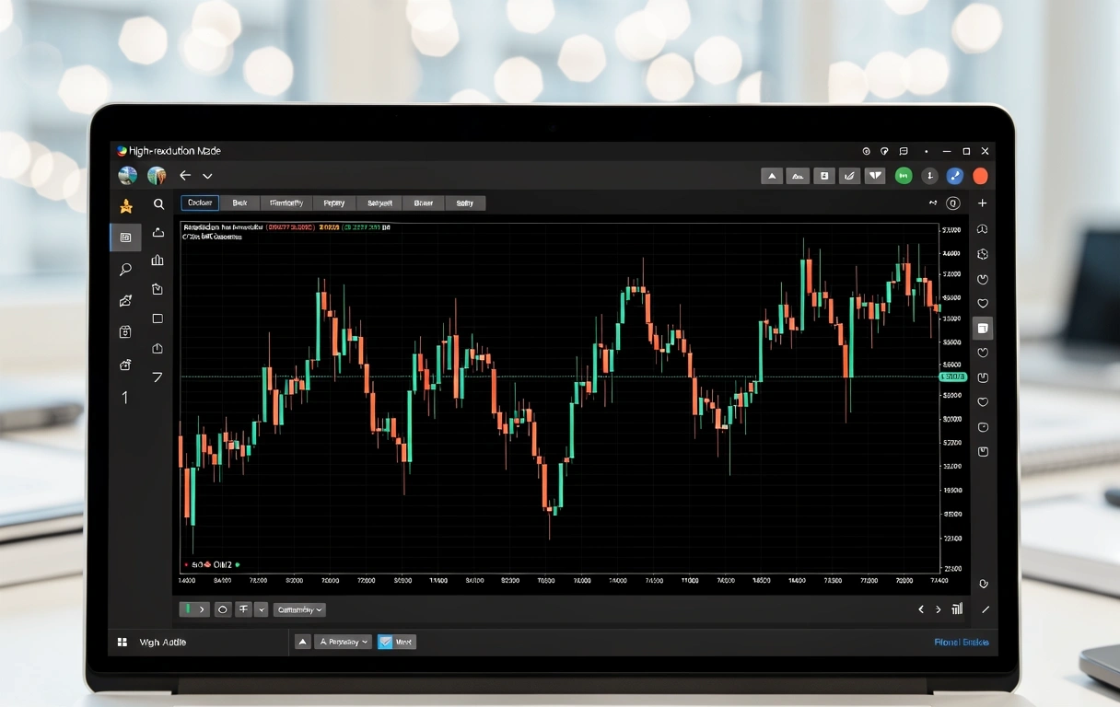Open the dropdown beside the F tool
This screenshot has width=1120, height=707.
click(260, 609)
